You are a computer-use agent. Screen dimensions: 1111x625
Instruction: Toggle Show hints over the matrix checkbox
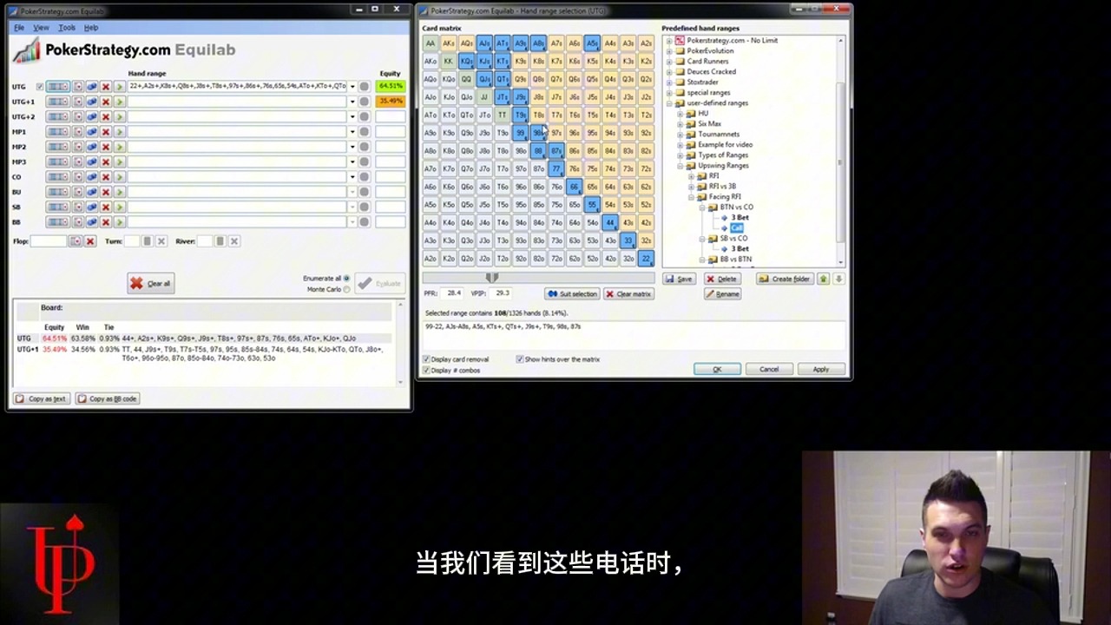(x=520, y=359)
